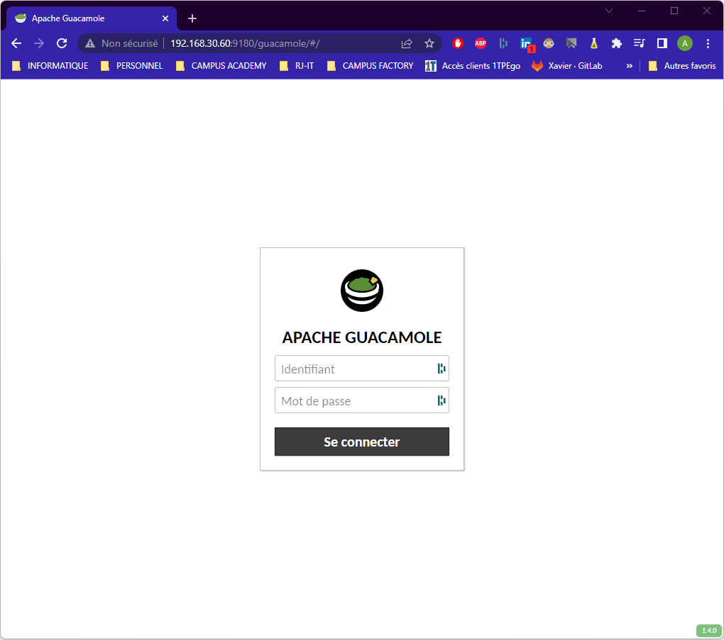Open the three-dot Chrome menu
Screen dimensions: 724x640
click(x=708, y=43)
